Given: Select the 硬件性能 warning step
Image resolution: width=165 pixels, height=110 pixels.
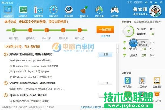Looking at the screenshot, I should 80,30.
